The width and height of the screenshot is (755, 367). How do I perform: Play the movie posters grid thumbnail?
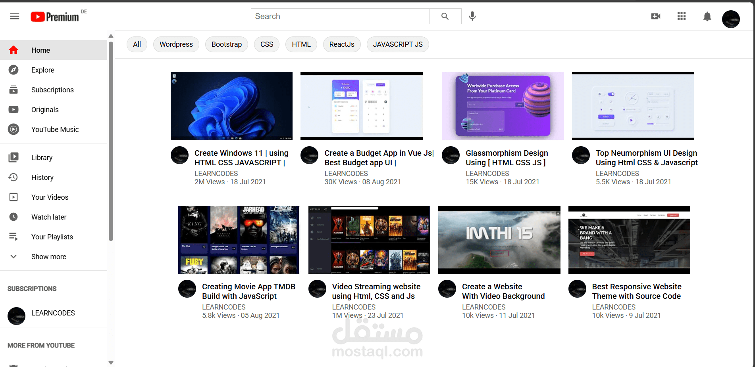(239, 240)
